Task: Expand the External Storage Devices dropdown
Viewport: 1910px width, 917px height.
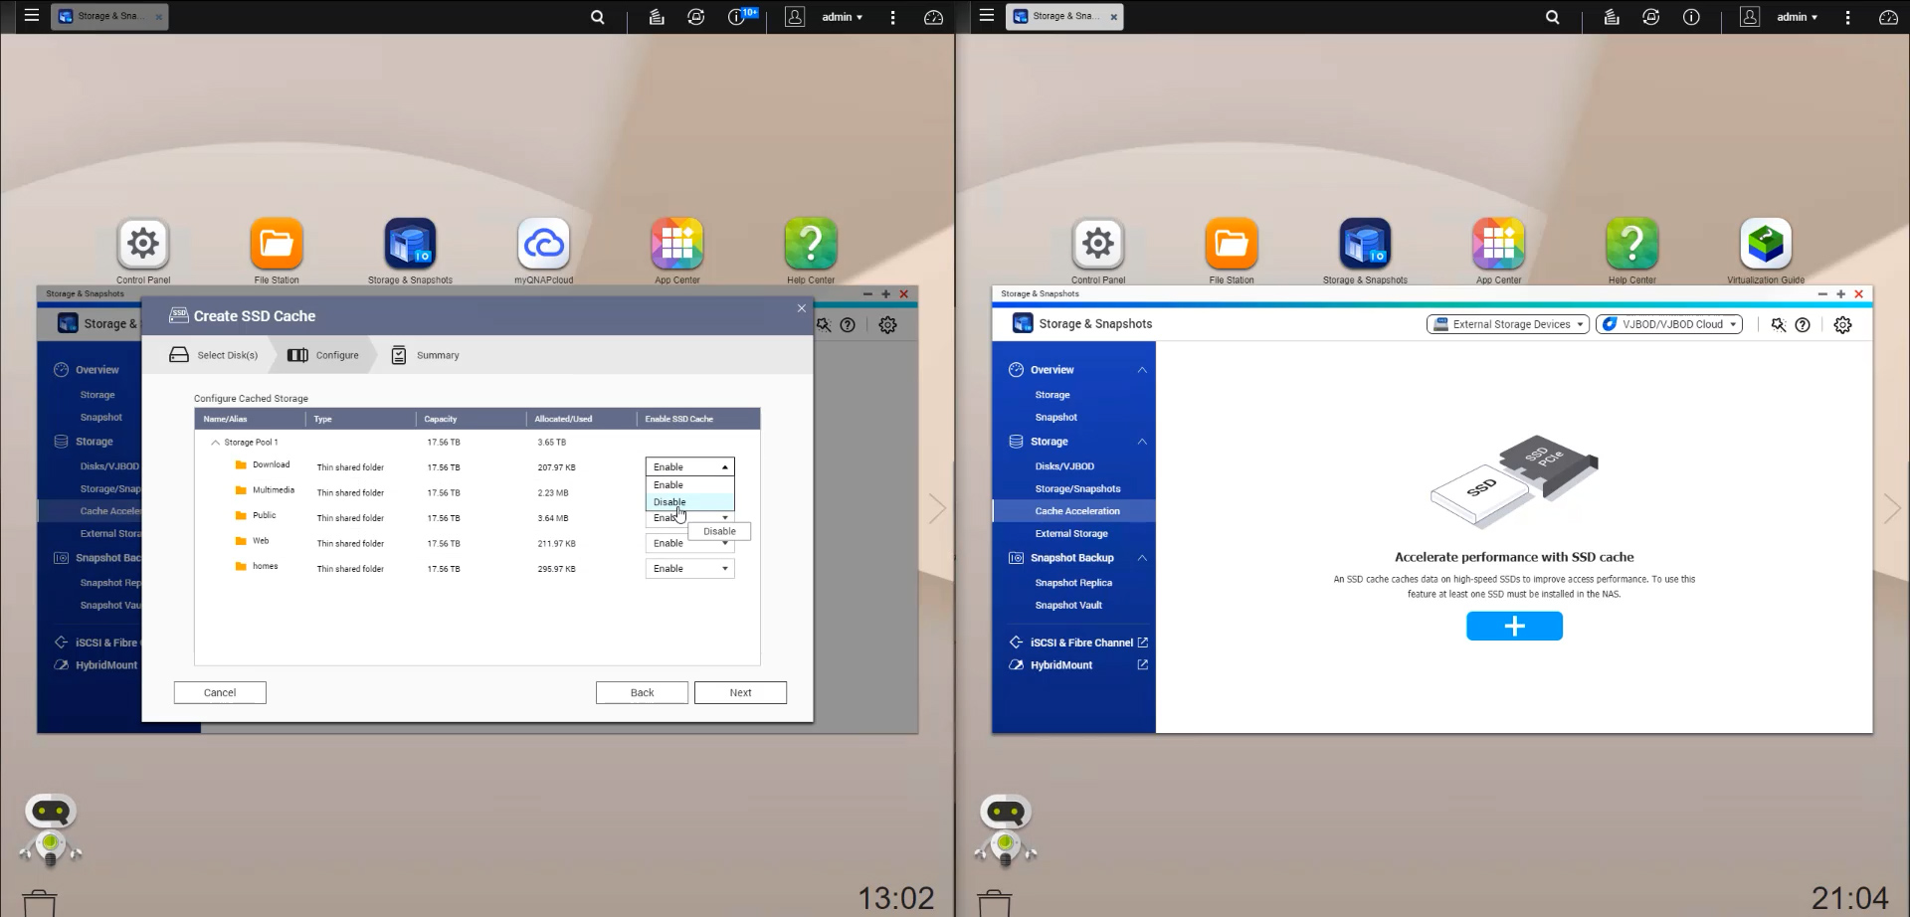Action: (x=1508, y=324)
